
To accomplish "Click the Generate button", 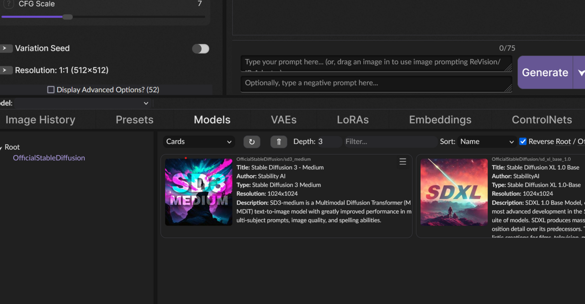I will pyautogui.click(x=545, y=73).
